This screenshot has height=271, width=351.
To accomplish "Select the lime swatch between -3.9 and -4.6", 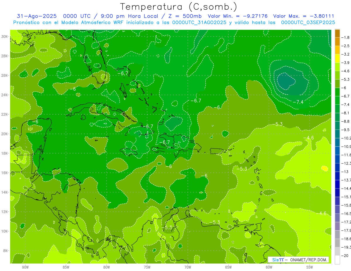I will (x=337, y=67).
